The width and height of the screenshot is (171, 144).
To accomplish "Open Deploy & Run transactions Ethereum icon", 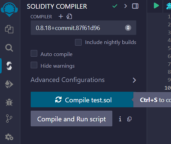I will pyautogui.click(x=9, y=84).
